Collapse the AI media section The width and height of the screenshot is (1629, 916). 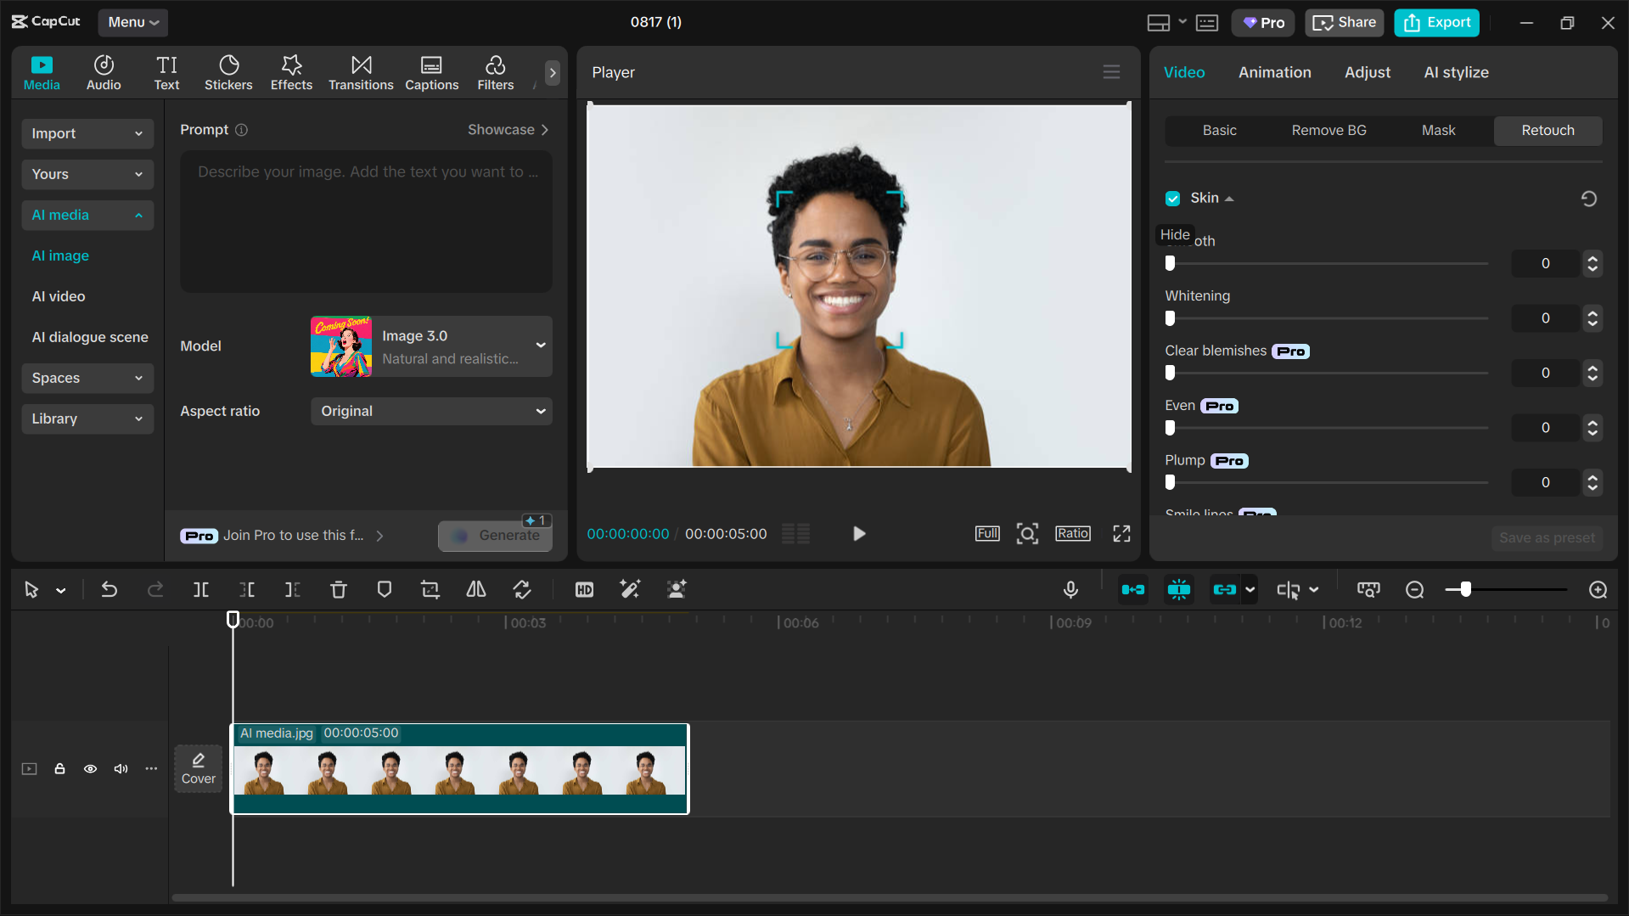click(x=87, y=215)
